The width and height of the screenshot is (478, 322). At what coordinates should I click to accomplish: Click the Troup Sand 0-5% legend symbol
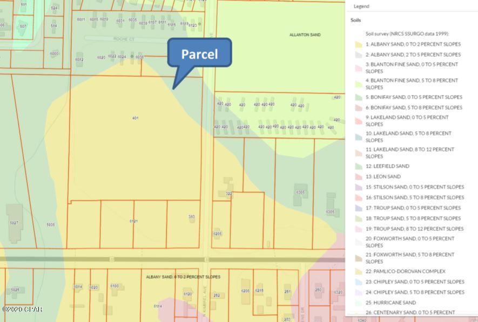click(358, 208)
